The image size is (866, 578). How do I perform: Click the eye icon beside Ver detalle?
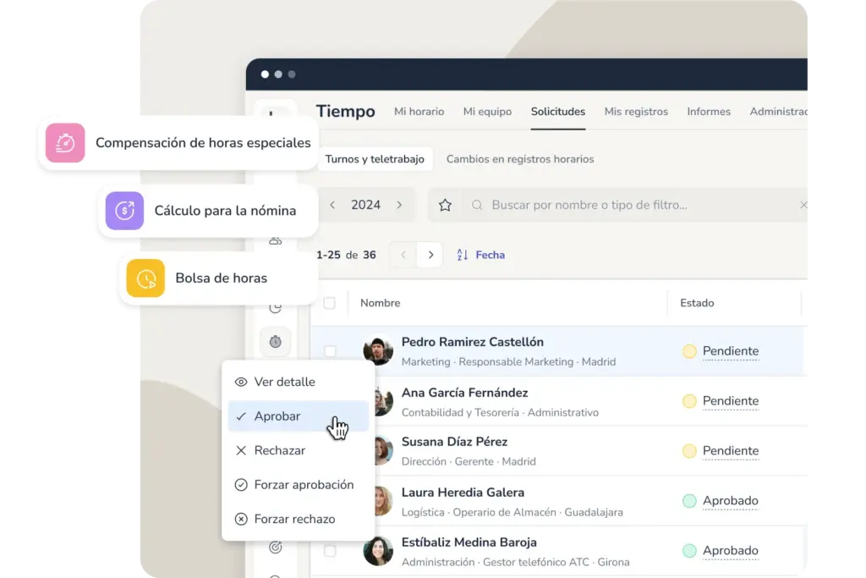click(x=241, y=382)
